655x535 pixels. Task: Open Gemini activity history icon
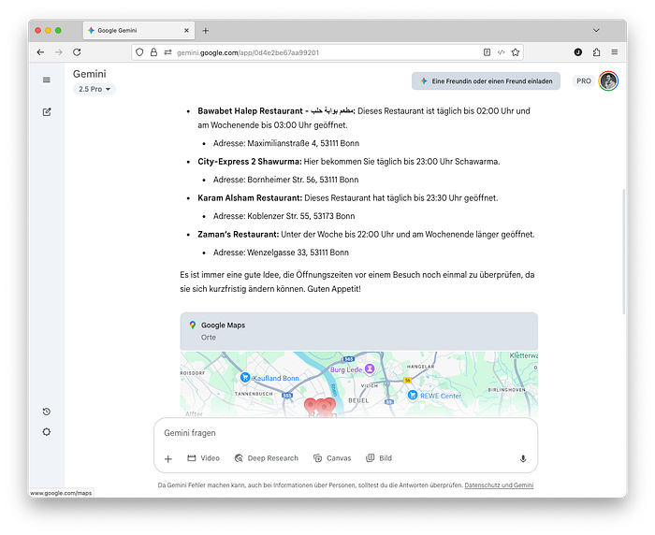47,412
